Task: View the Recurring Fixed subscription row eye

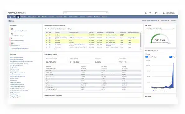Action: pos(50,47)
